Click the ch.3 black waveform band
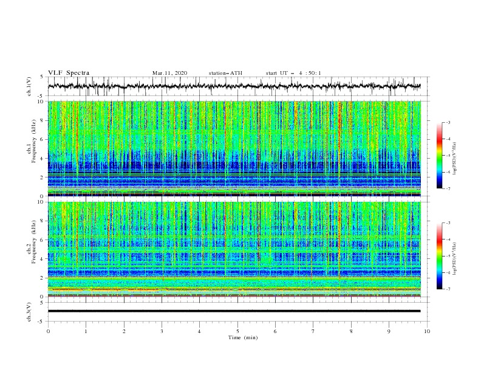 234,311
